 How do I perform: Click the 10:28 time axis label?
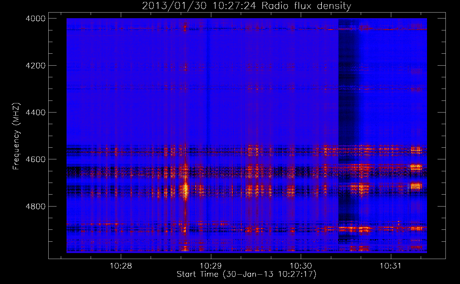pos(121,266)
